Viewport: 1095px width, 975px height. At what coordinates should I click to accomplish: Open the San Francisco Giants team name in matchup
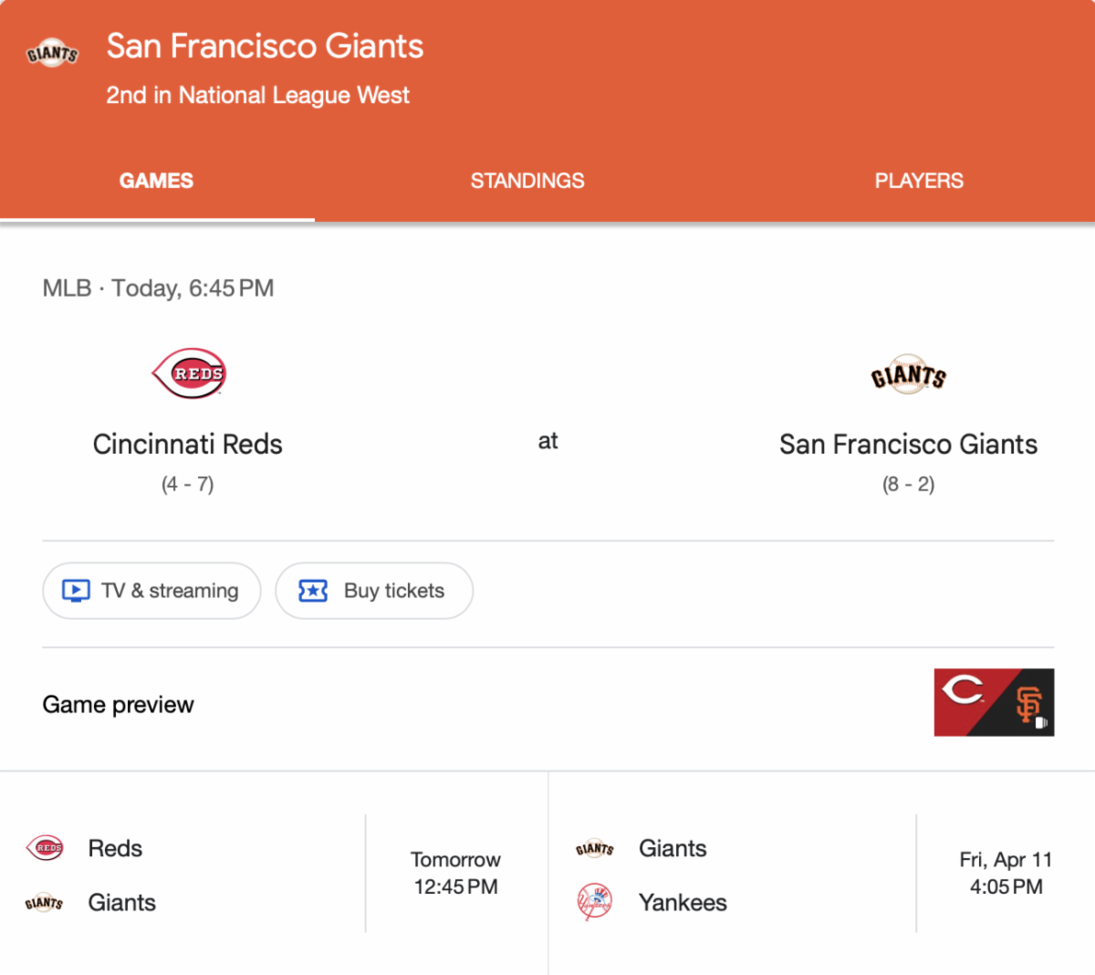[908, 445]
